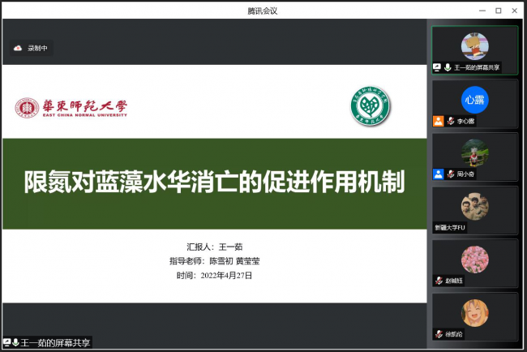The height and width of the screenshot is (352, 527).
Task: Click the muted microphone icon beside 赵城钰
Action: click(439, 281)
